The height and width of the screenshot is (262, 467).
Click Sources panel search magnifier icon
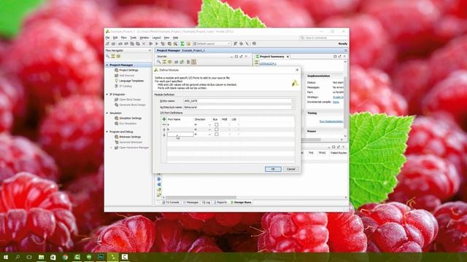159,62
